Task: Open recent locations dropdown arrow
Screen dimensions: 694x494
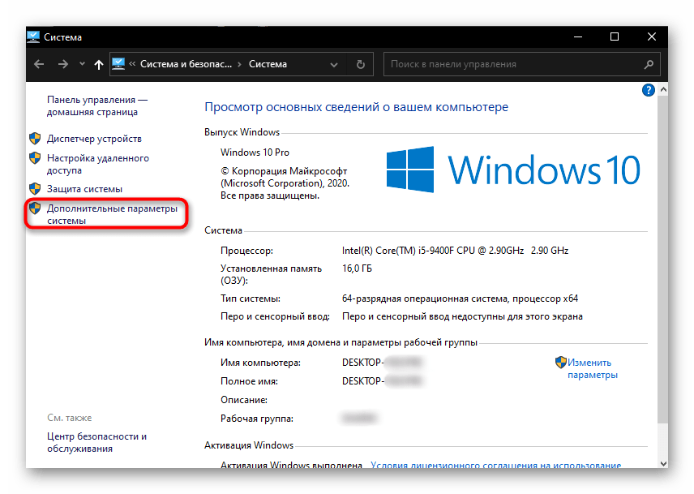Action: pos(83,64)
